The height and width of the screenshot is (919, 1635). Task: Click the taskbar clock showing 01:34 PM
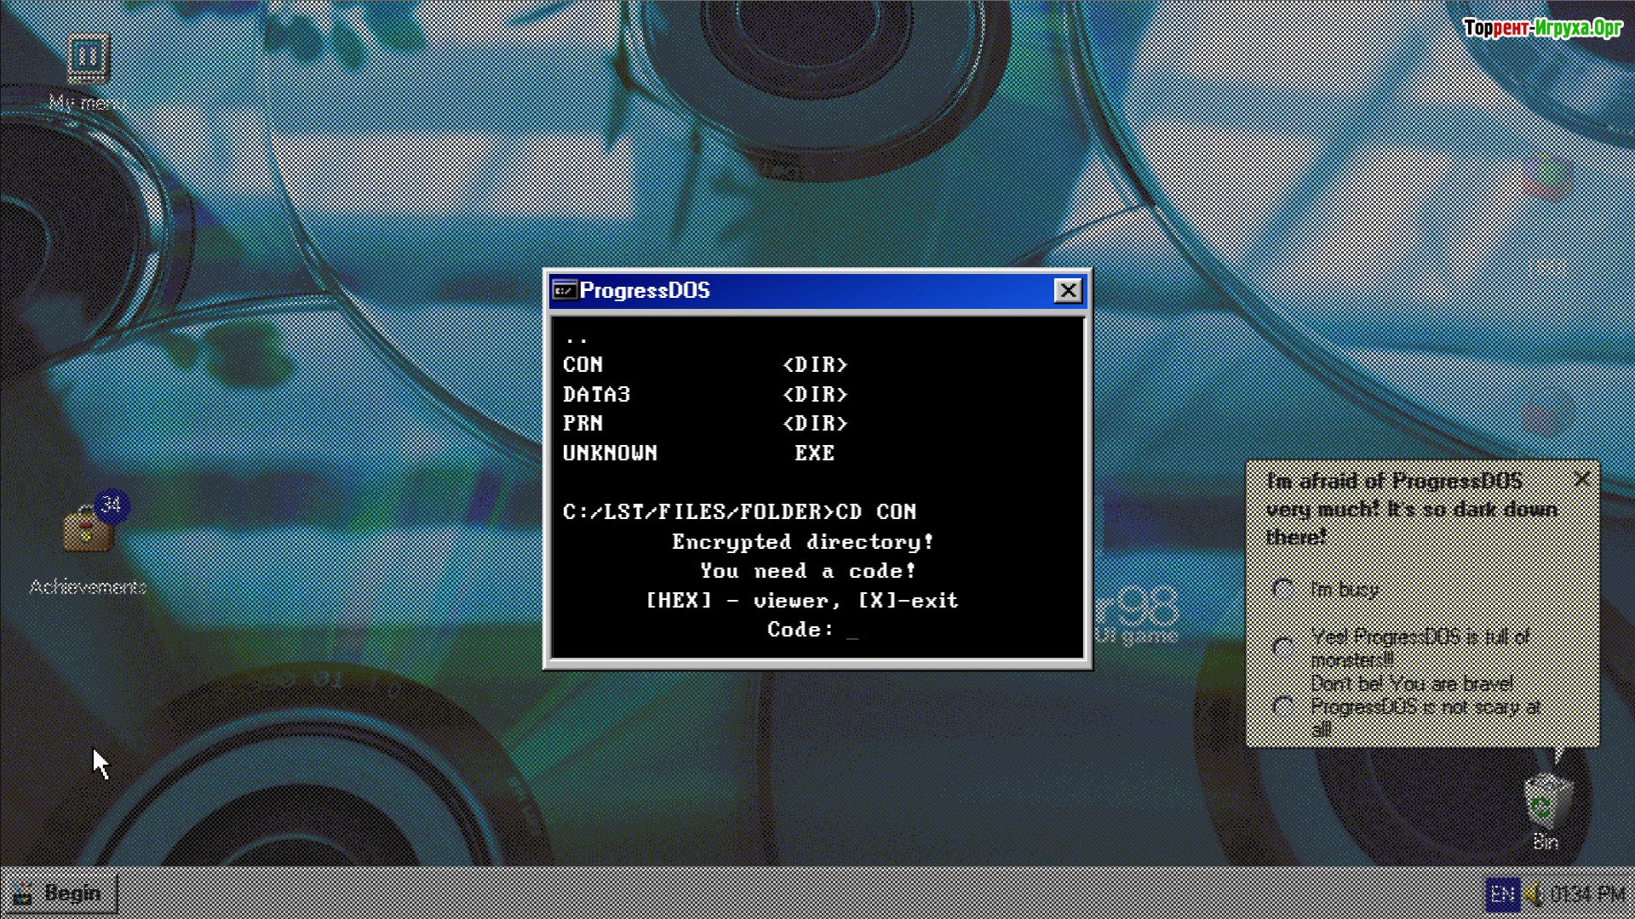click(x=1586, y=894)
